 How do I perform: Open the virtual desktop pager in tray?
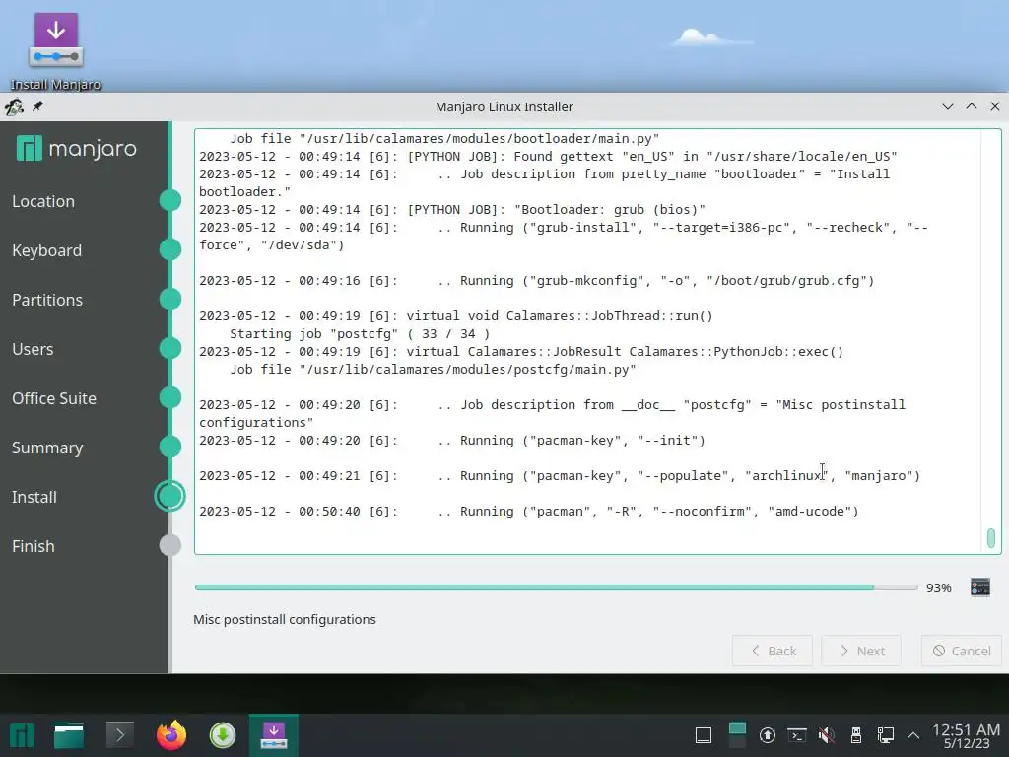click(737, 735)
